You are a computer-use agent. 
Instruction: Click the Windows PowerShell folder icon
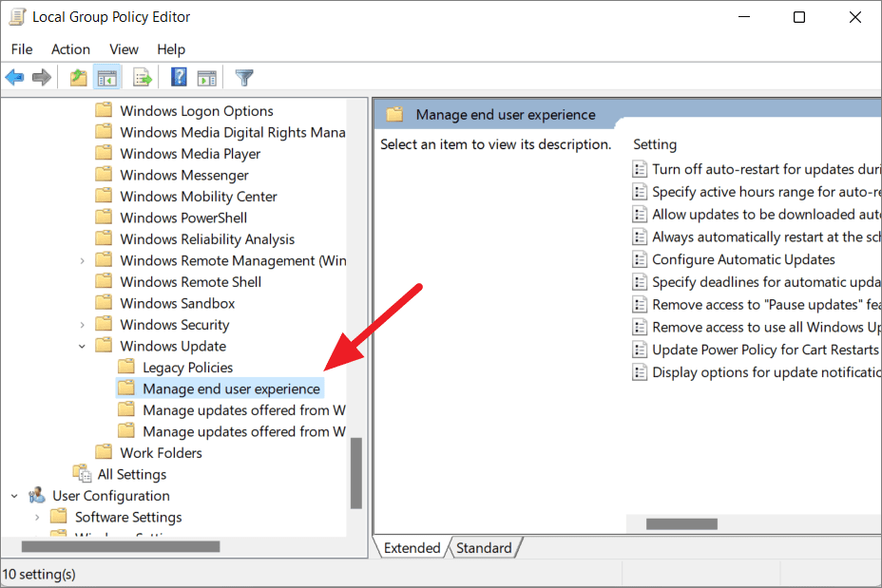tap(104, 217)
